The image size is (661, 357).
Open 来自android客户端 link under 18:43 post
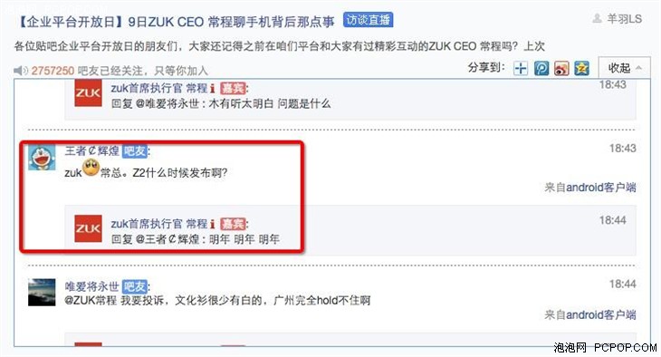(590, 187)
